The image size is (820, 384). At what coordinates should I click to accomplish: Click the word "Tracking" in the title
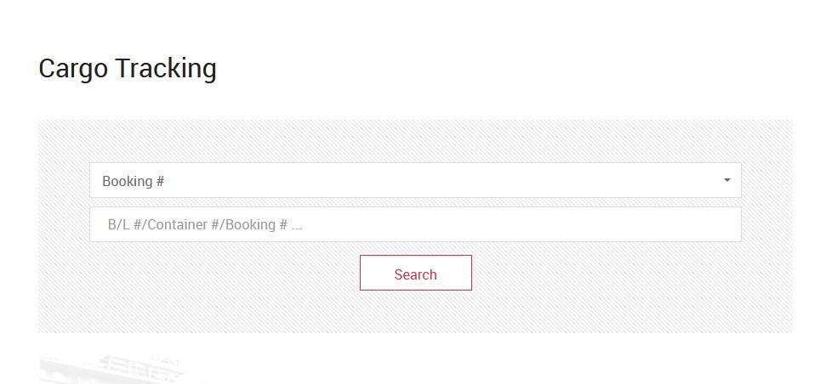click(x=166, y=69)
